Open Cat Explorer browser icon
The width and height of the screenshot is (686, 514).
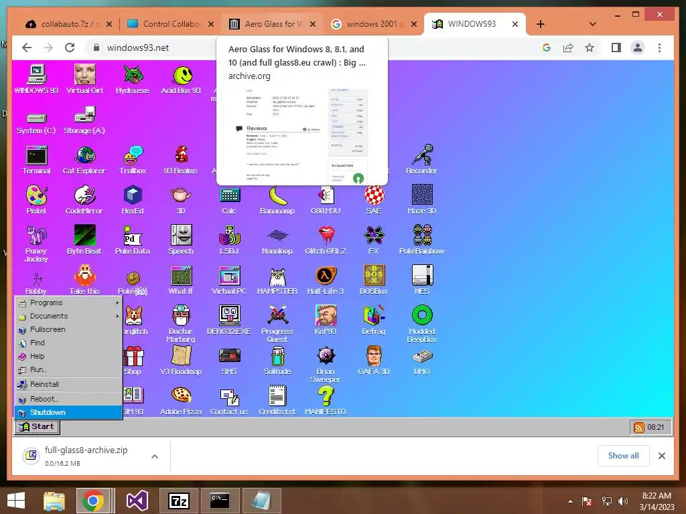tap(84, 160)
